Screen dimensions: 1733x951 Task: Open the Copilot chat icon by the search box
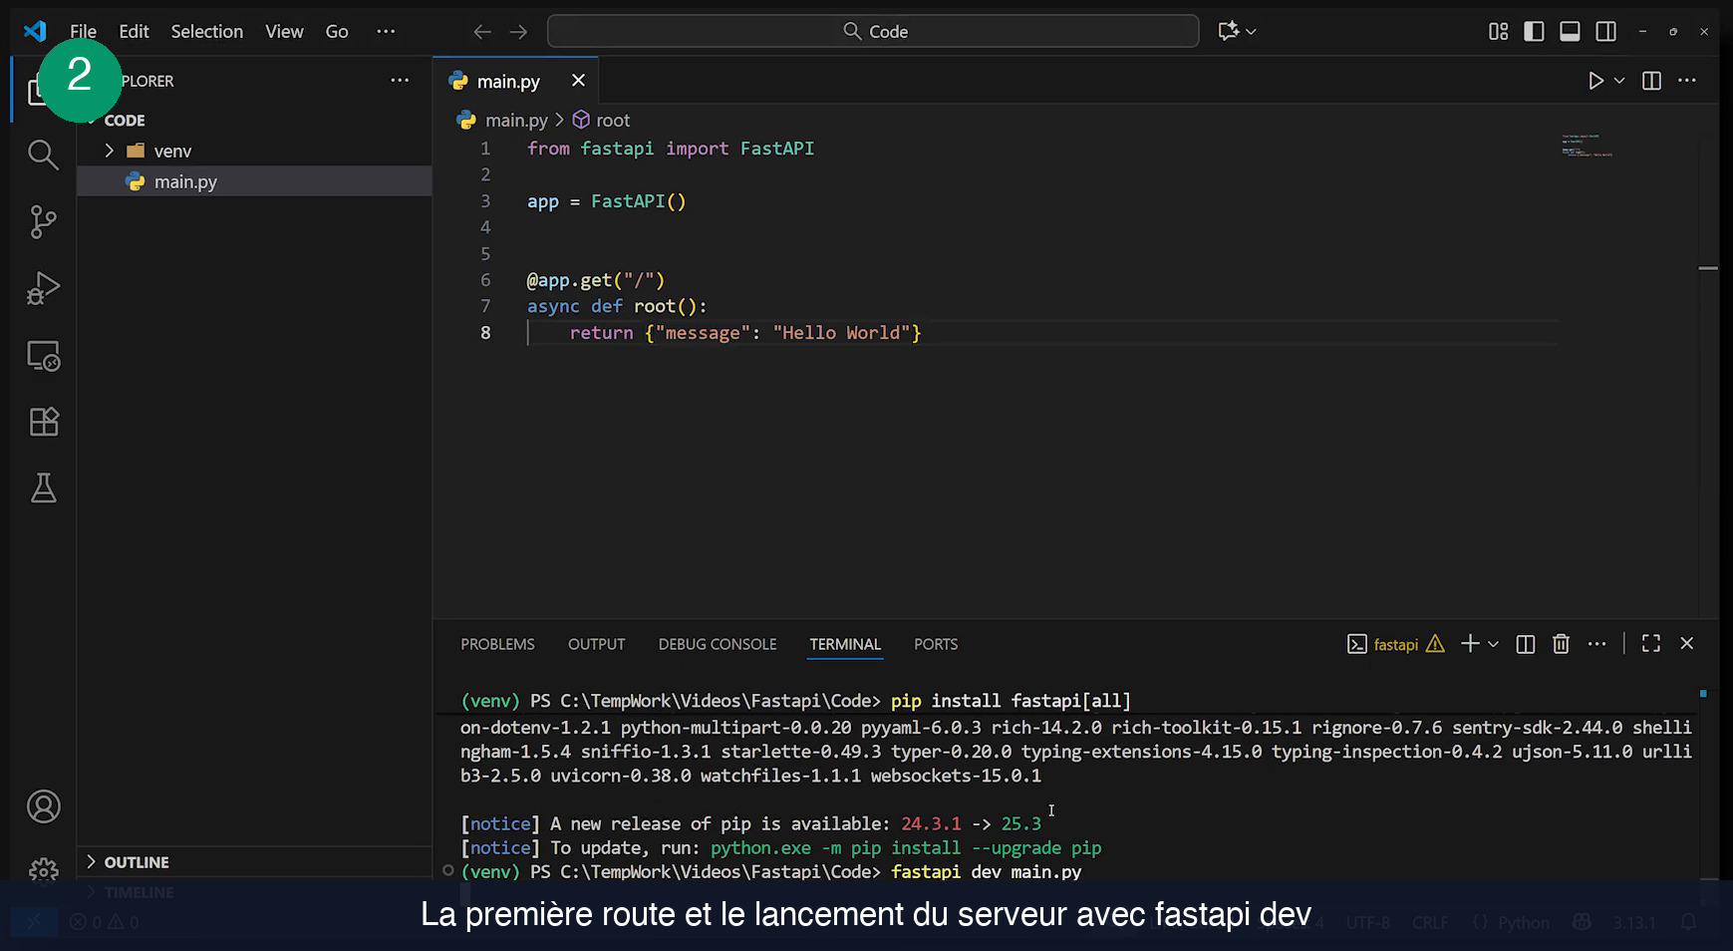(1229, 31)
